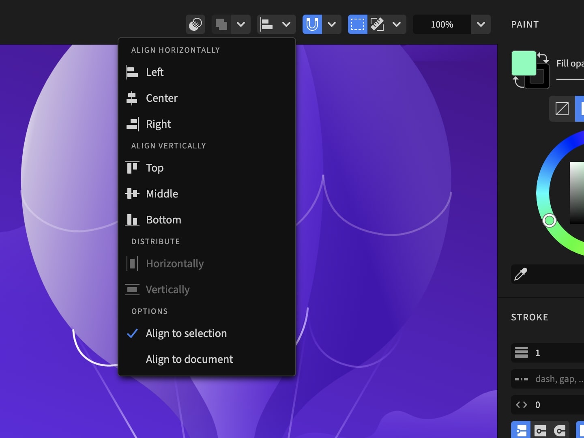Click the dash, gap pattern field

pos(547,379)
